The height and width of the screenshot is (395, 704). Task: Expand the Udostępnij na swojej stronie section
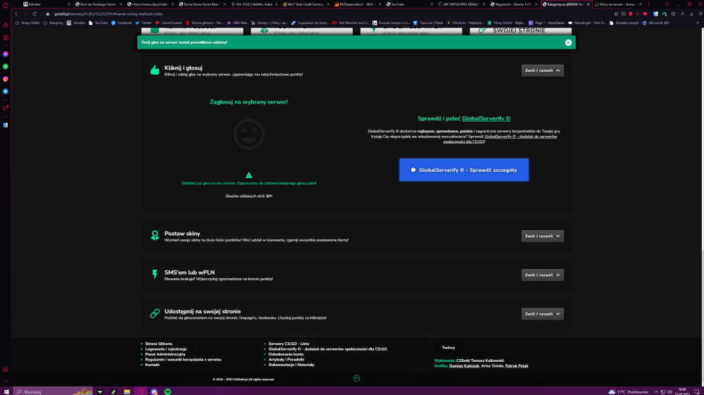(x=542, y=314)
